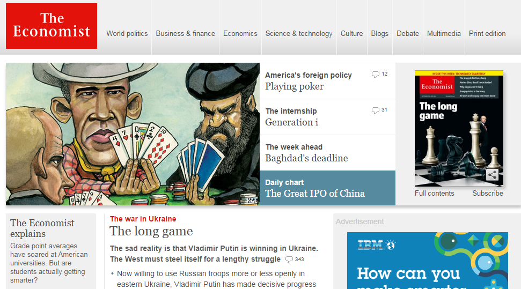Select Daily chart Great IPO of China

click(328, 188)
